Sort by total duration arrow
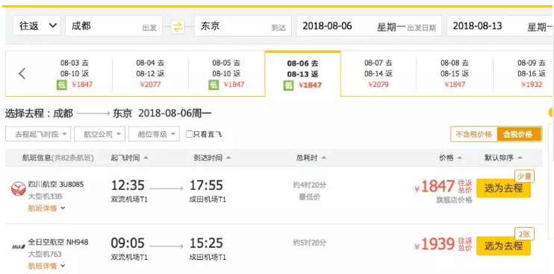 point(323,158)
